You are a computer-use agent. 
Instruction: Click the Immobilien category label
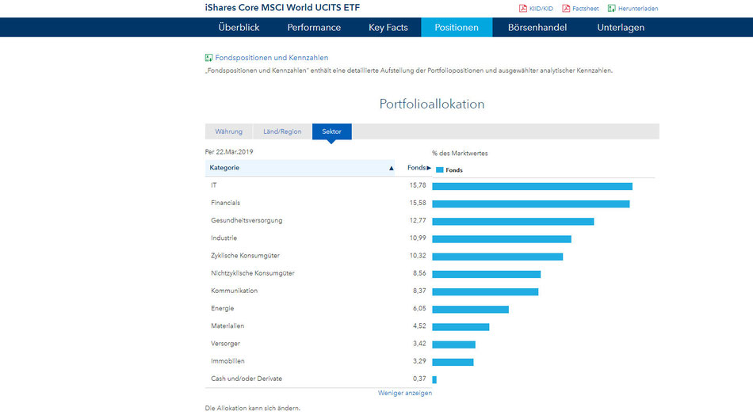point(227,361)
